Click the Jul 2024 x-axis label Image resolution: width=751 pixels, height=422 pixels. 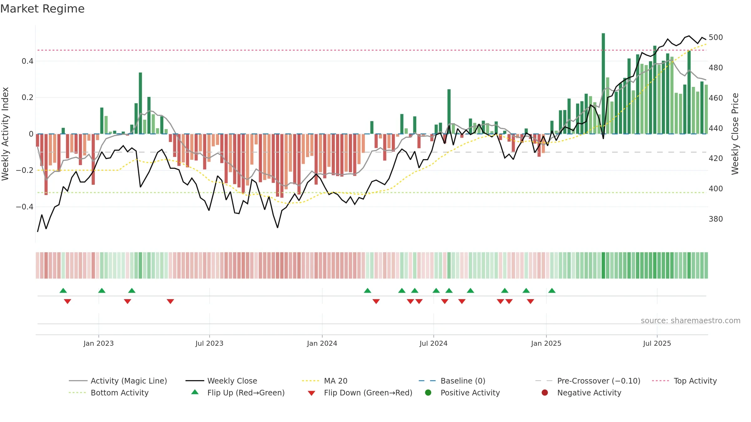(x=433, y=343)
